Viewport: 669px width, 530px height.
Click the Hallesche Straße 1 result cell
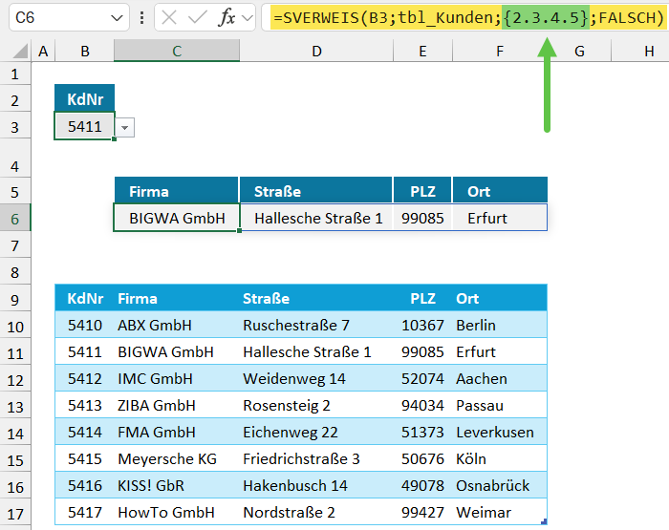pyautogui.click(x=317, y=218)
